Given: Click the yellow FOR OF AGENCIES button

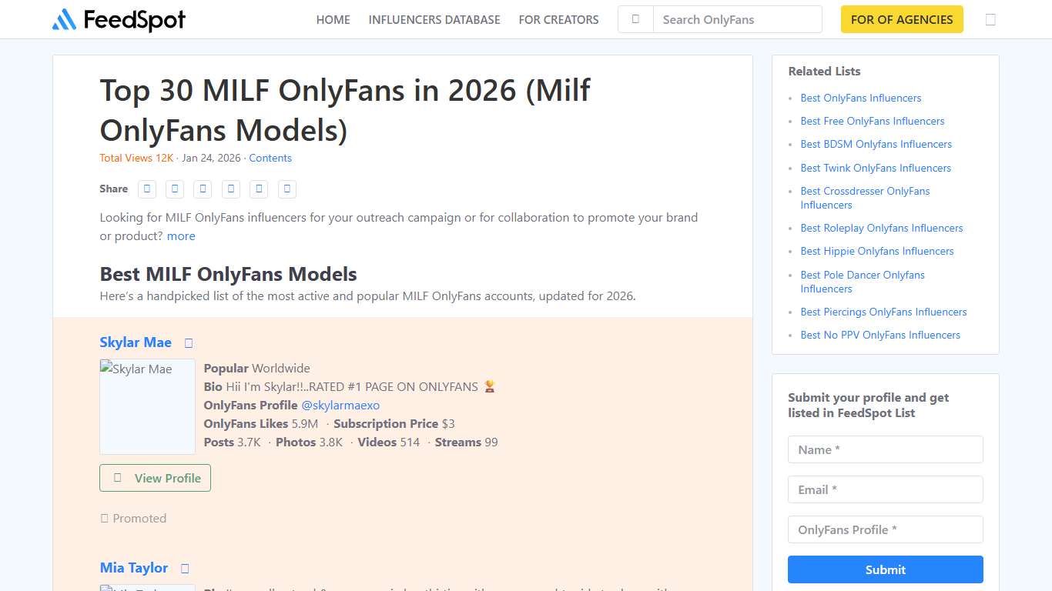Looking at the screenshot, I should point(902,19).
